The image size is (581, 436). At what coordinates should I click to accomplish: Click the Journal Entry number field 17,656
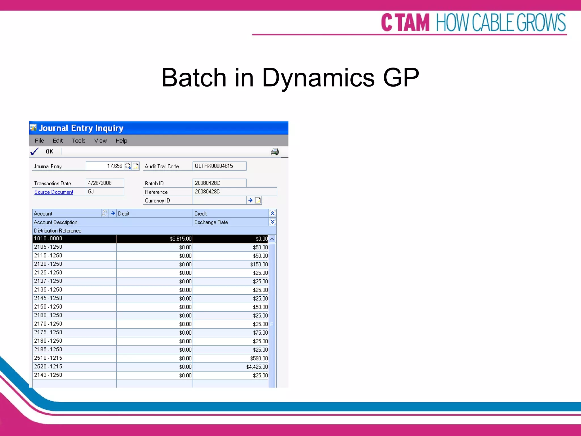(x=105, y=166)
